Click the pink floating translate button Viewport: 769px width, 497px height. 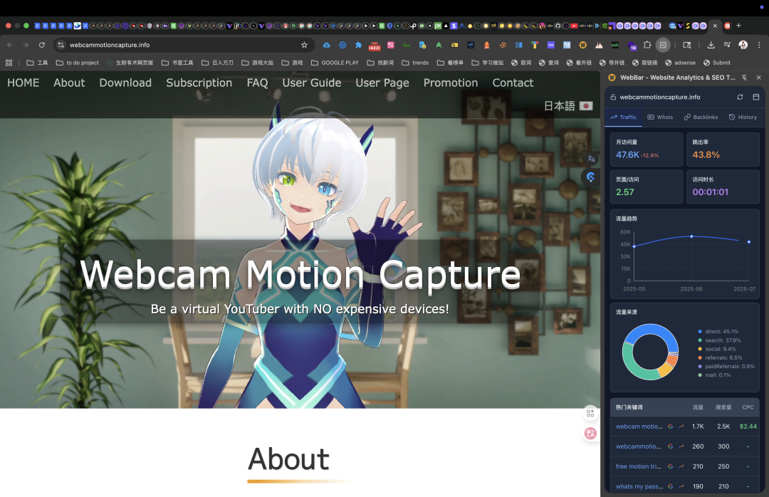coord(590,433)
